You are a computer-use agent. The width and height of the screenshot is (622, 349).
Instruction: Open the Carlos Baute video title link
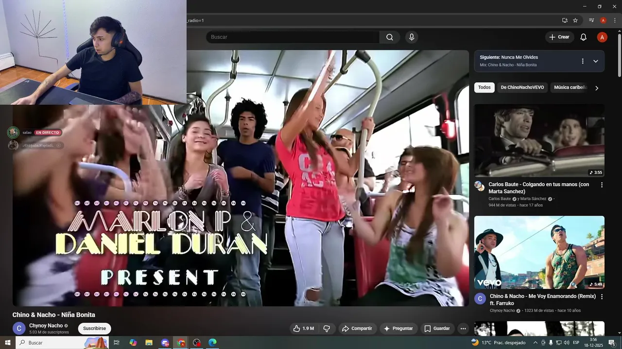click(x=538, y=188)
